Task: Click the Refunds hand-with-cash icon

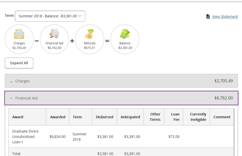Action: point(90,34)
